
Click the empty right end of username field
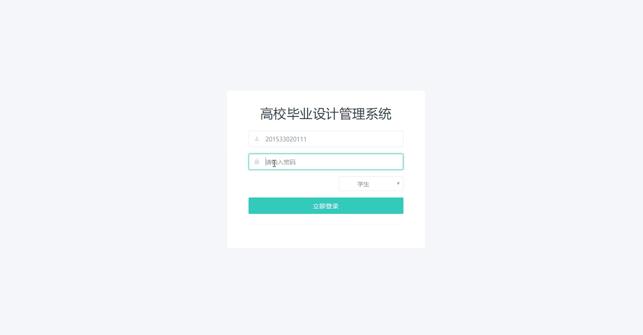point(379,139)
